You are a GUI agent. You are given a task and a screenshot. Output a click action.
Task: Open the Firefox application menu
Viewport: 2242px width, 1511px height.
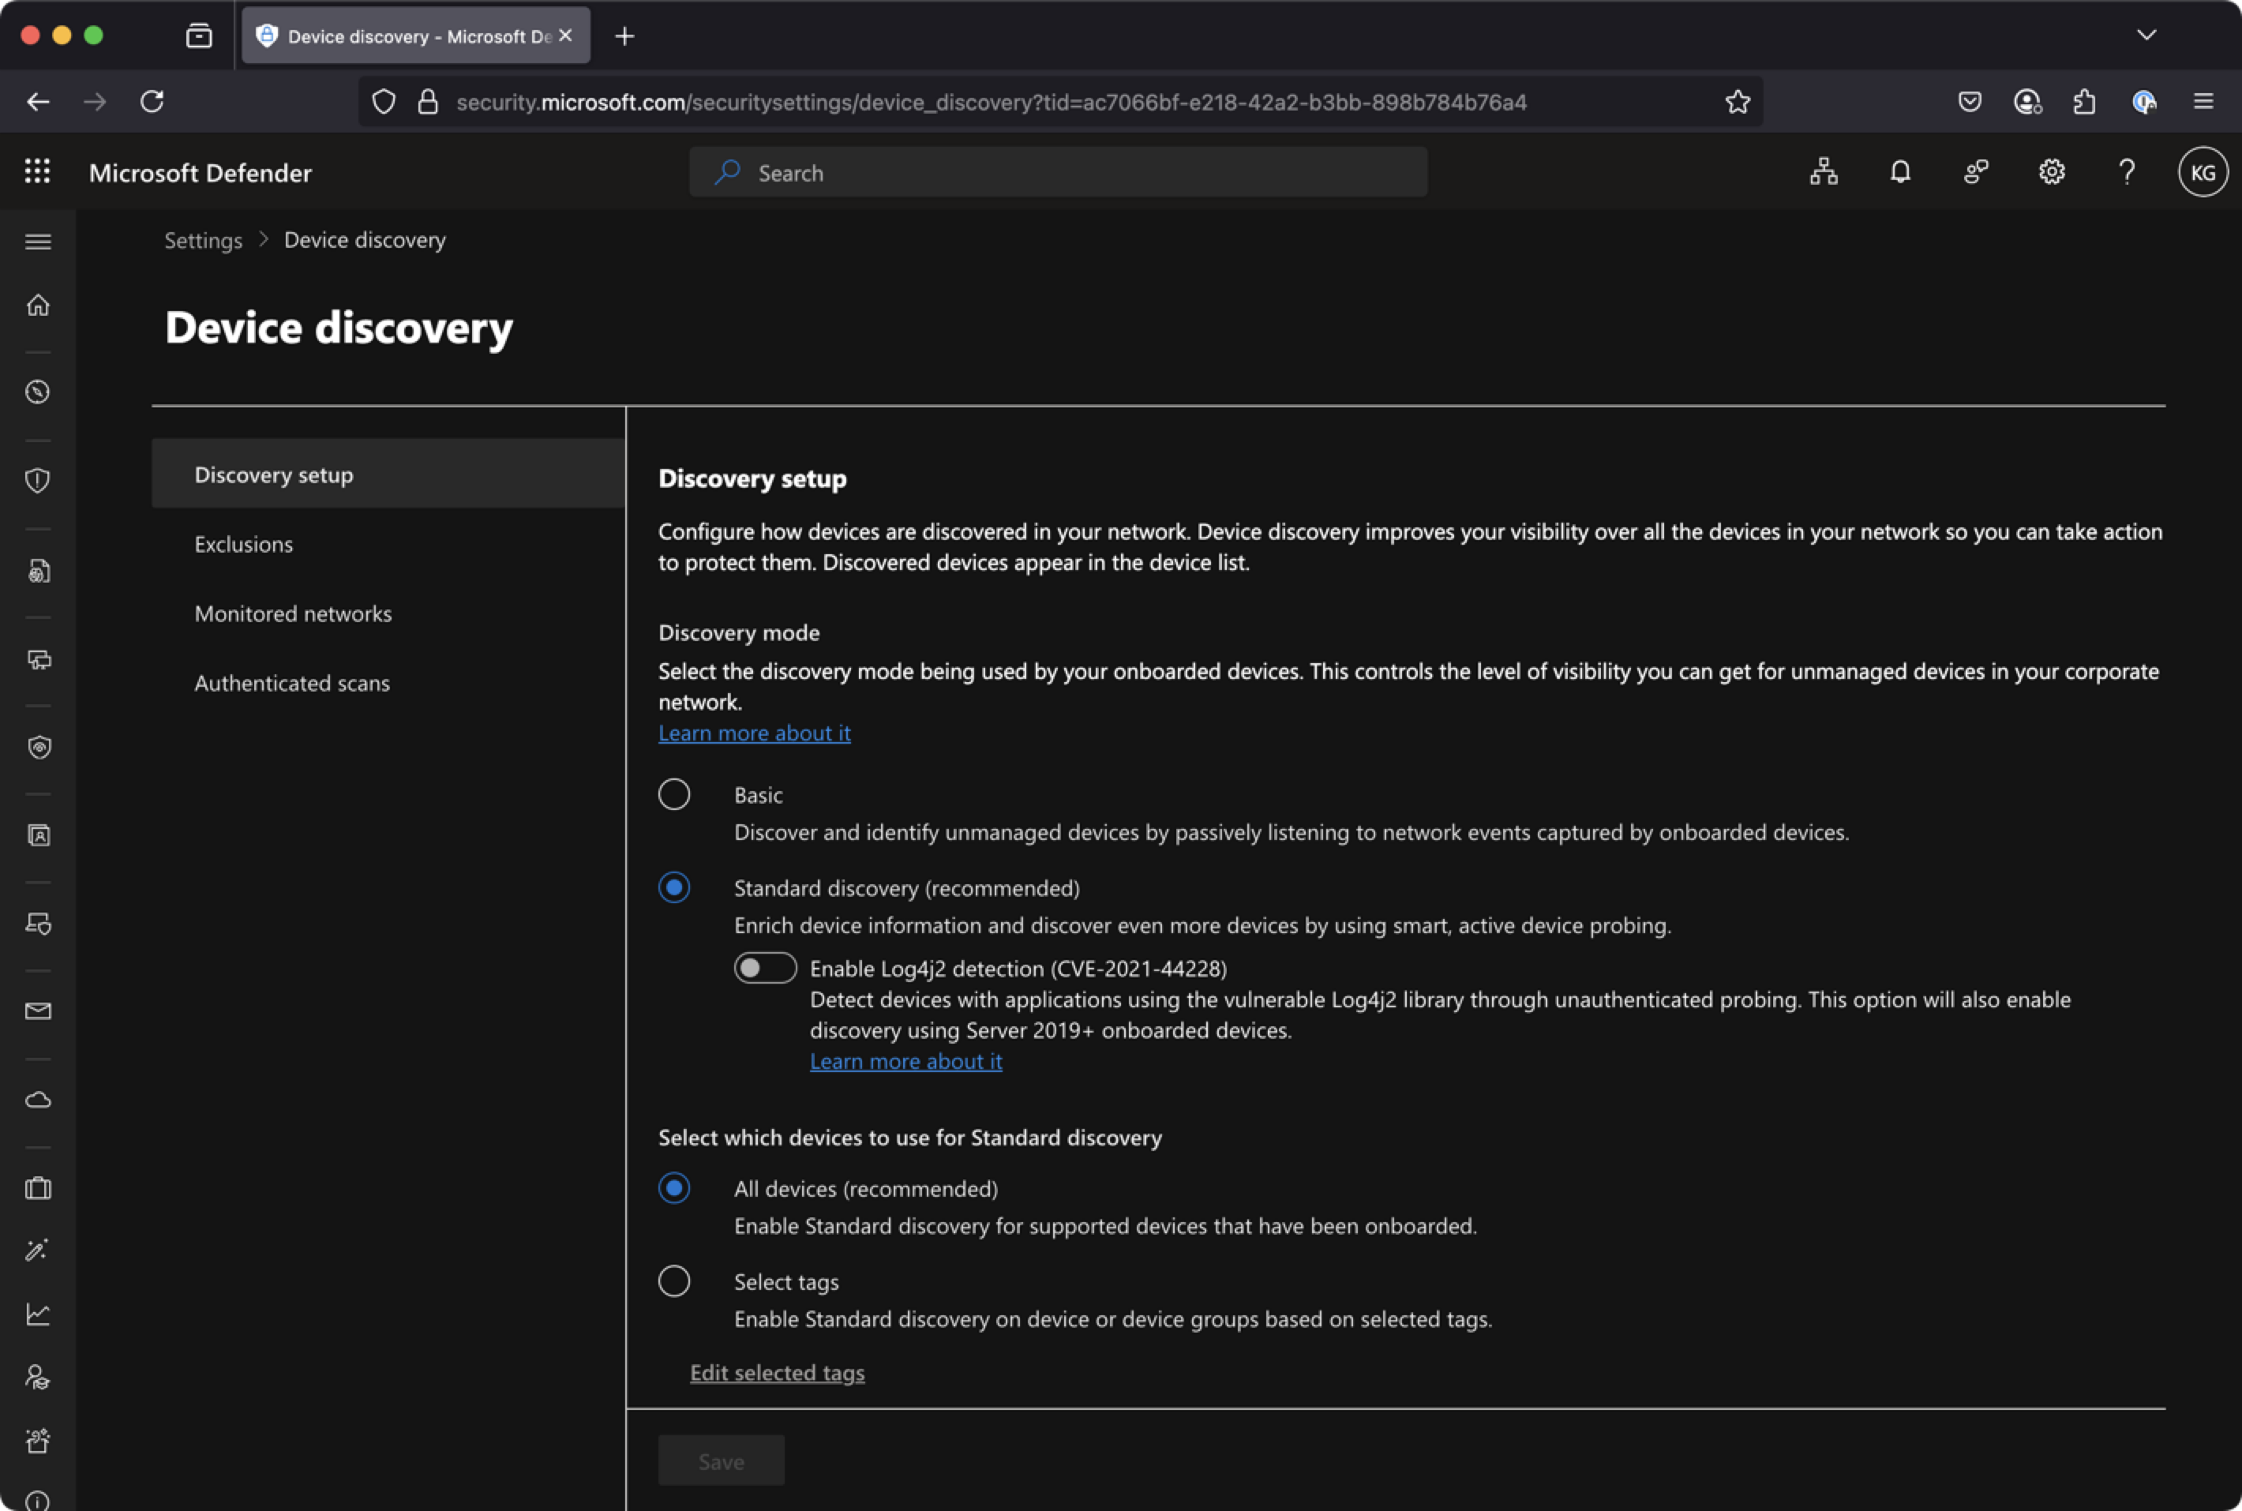(2204, 101)
